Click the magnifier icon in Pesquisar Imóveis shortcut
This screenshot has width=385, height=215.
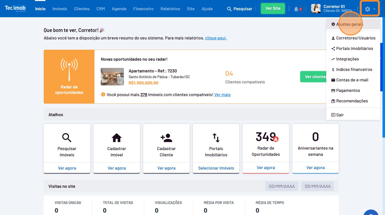[67, 138]
